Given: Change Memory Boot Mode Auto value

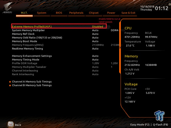Looking at the screenshot, I should pos(95,41).
